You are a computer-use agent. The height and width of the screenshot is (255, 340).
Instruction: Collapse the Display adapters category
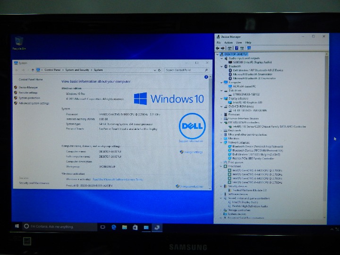coord(221,98)
